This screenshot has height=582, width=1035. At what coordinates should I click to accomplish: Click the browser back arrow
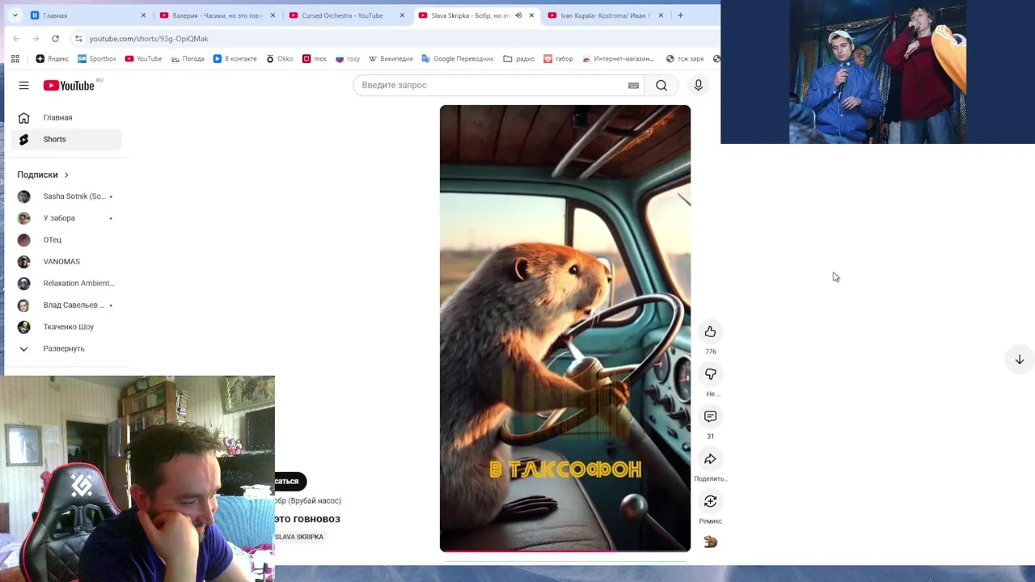click(16, 38)
